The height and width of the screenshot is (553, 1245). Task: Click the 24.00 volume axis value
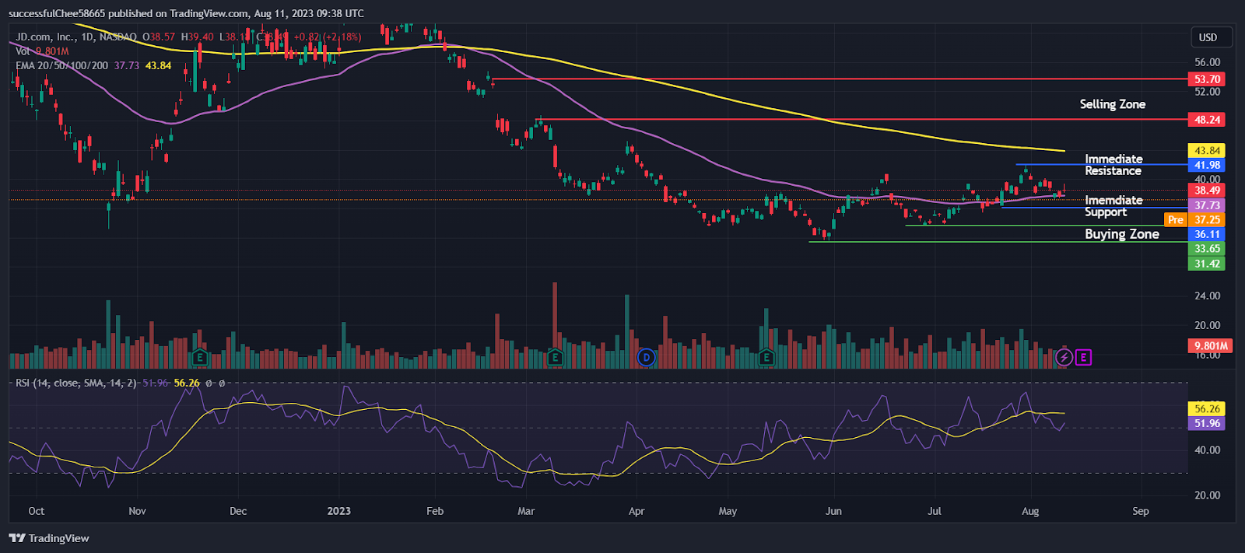[x=1207, y=296]
